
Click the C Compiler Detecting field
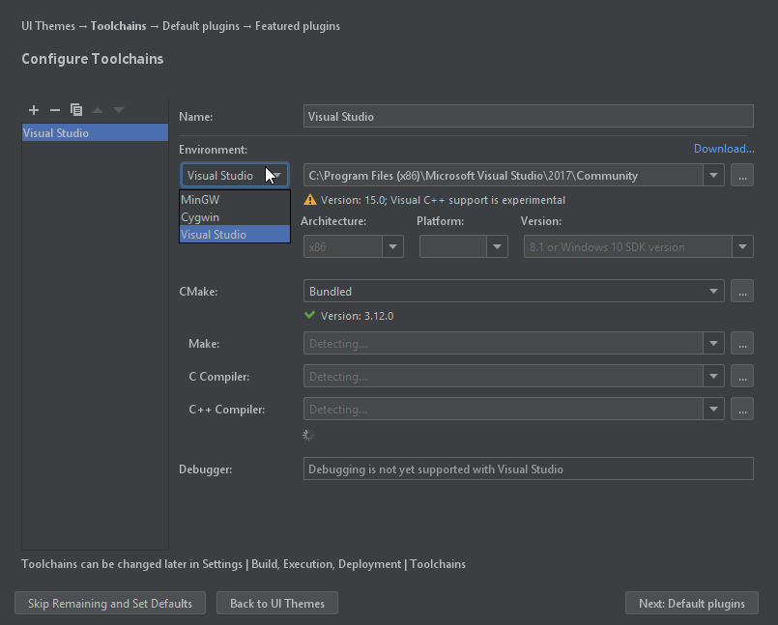point(504,376)
